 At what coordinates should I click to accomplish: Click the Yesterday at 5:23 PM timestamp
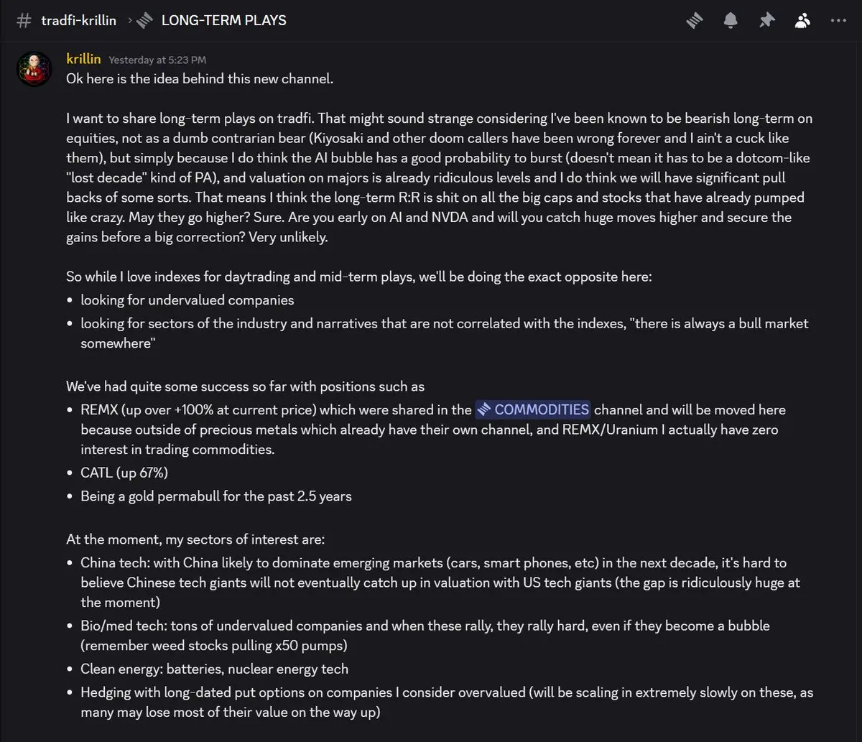(x=157, y=60)
